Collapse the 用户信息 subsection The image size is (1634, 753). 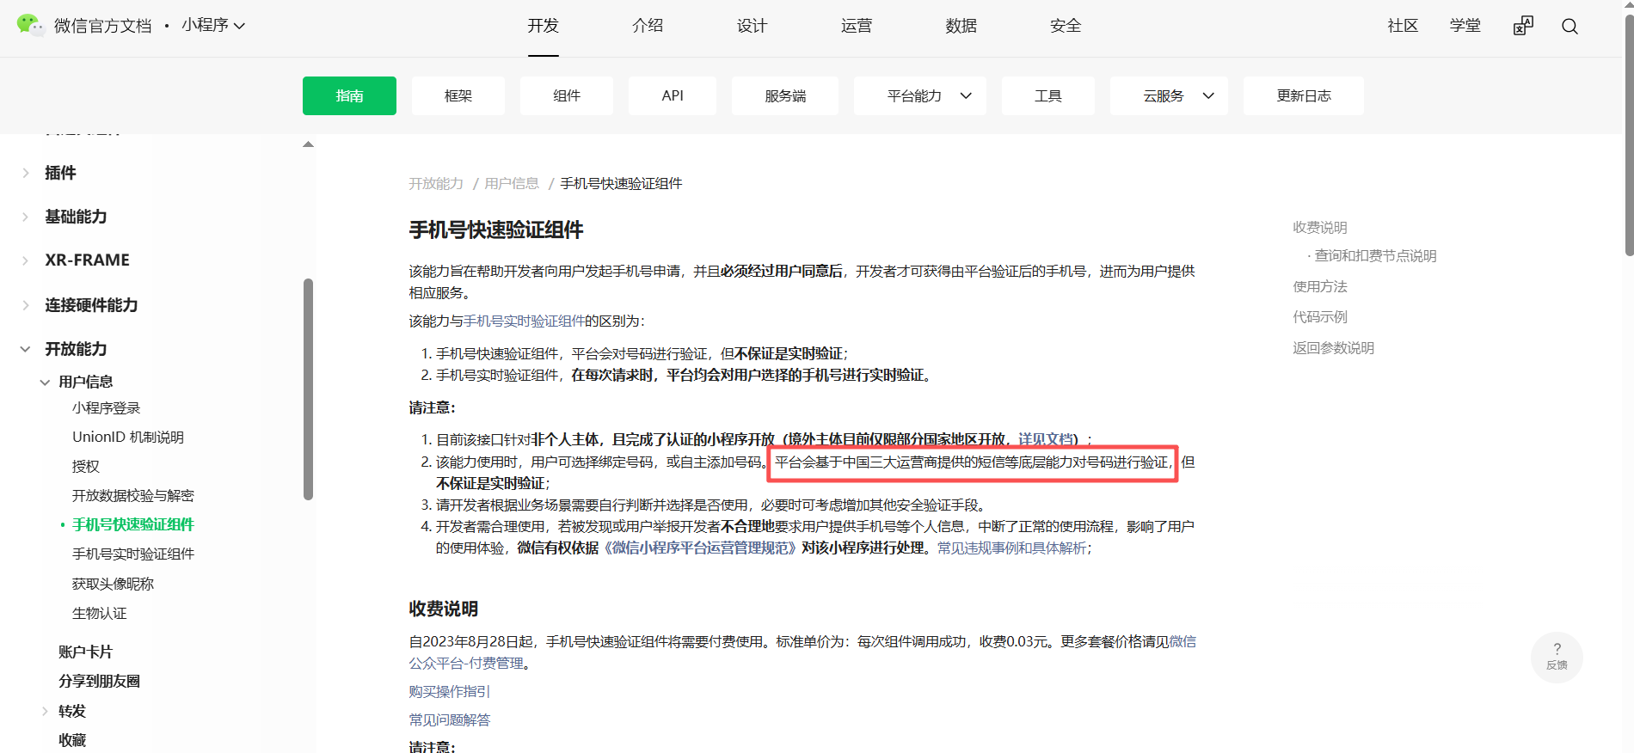(x=45, y=382)
